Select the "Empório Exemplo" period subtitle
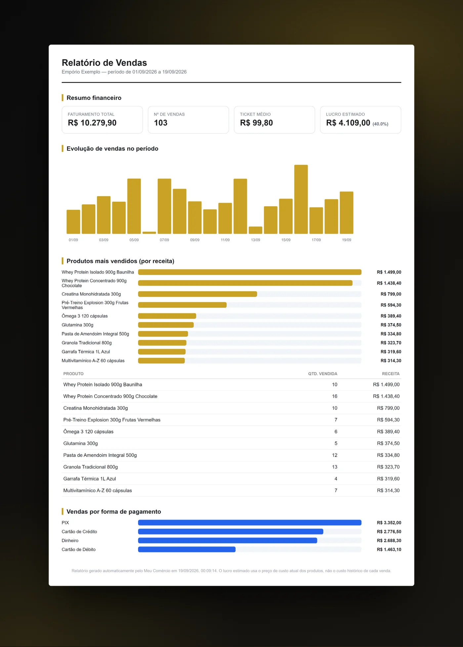 pyautogui.click(x=124, y=72)
